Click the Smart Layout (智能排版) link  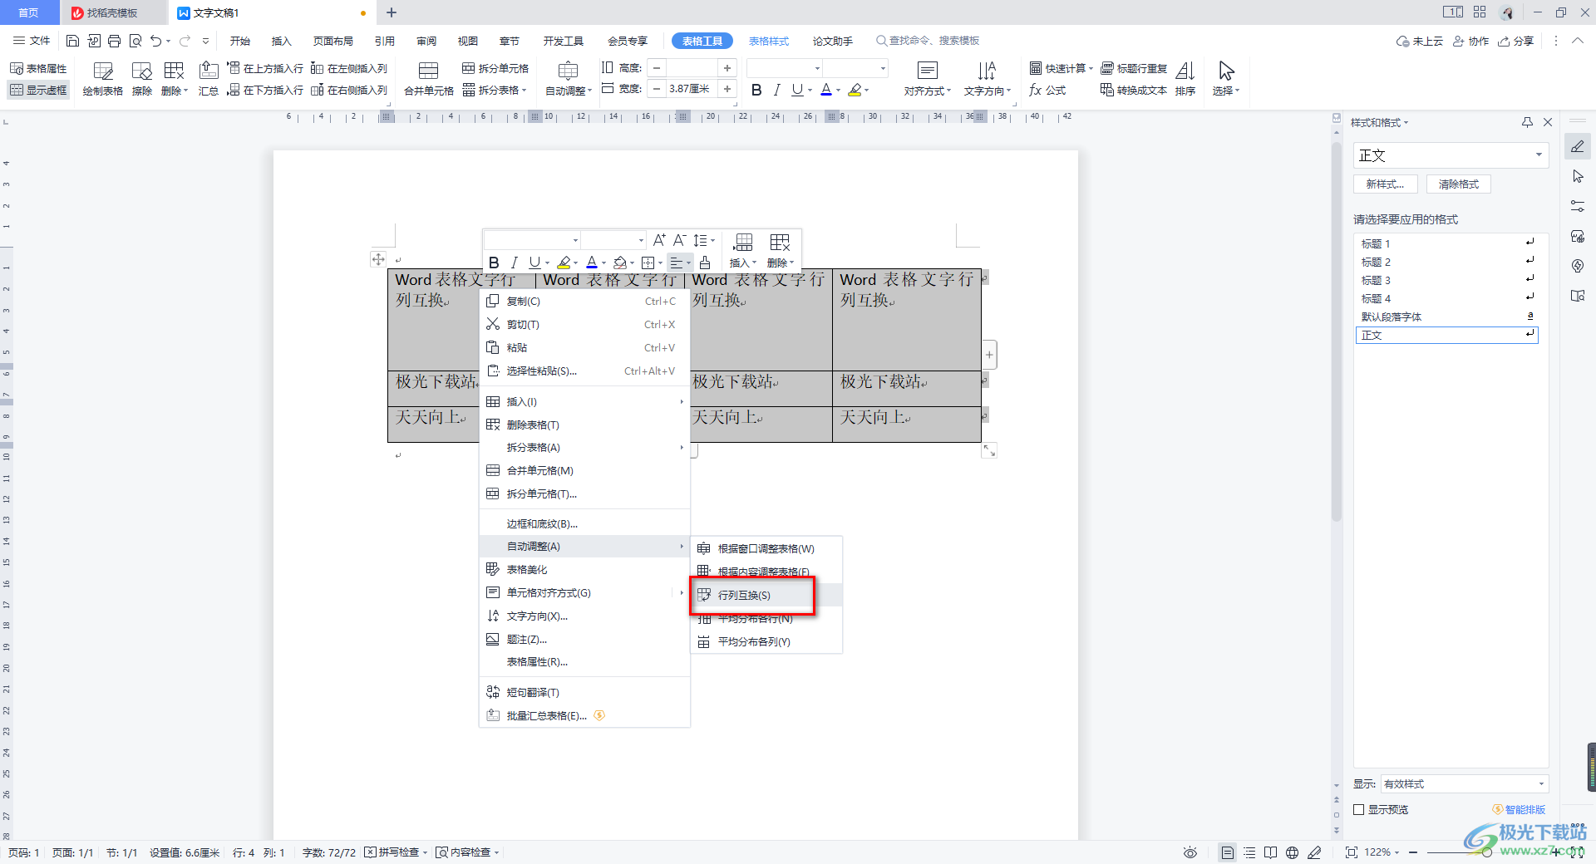[x=1519, y=809]
